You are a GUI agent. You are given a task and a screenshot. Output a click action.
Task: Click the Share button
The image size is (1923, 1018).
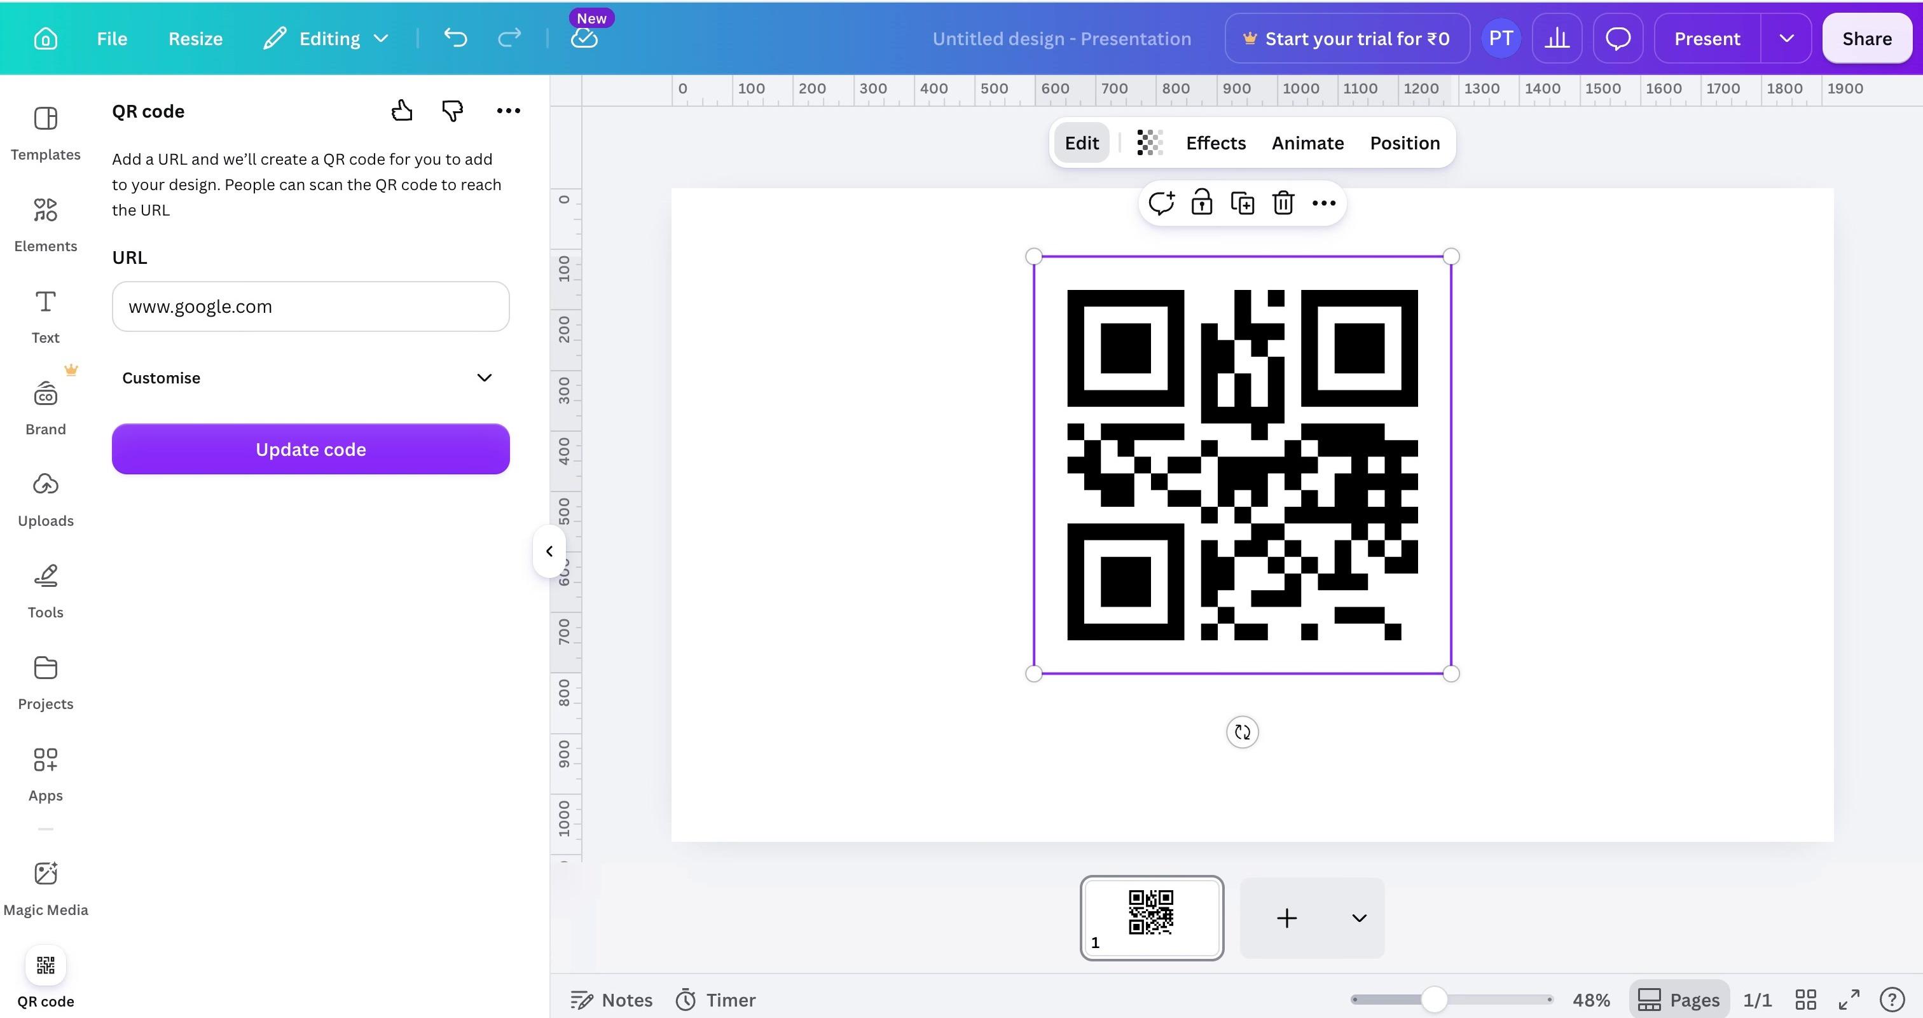(x=1866, y=38)
